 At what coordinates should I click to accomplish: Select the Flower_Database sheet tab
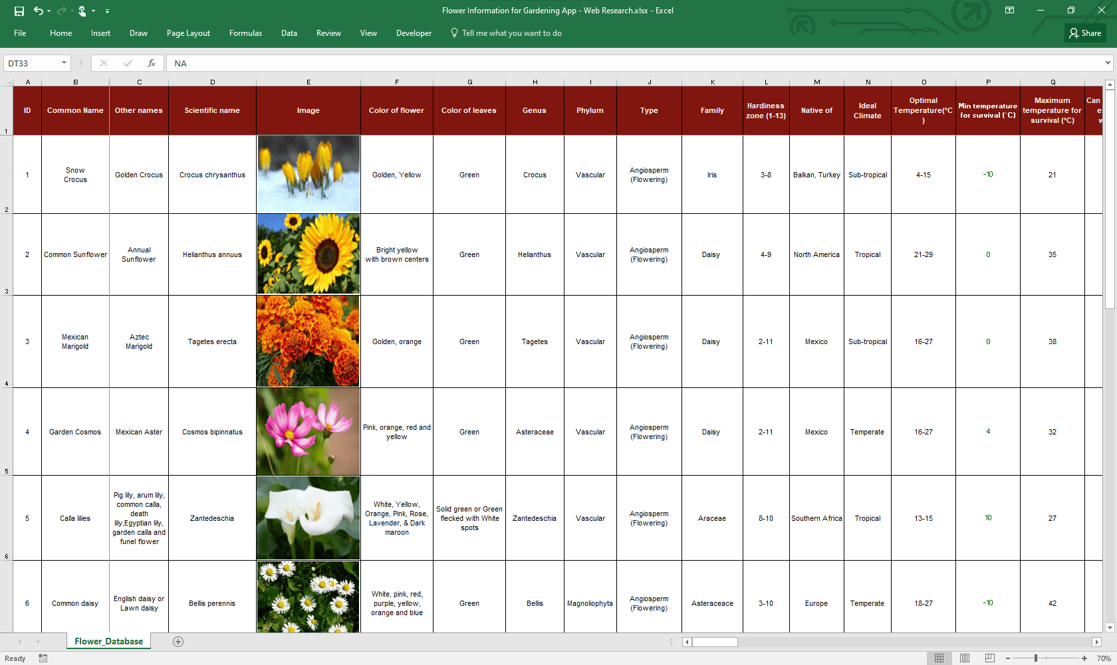coord(108,641)
